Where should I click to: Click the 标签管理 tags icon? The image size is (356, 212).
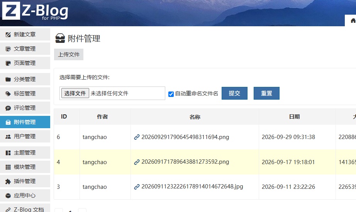point(8,93)
